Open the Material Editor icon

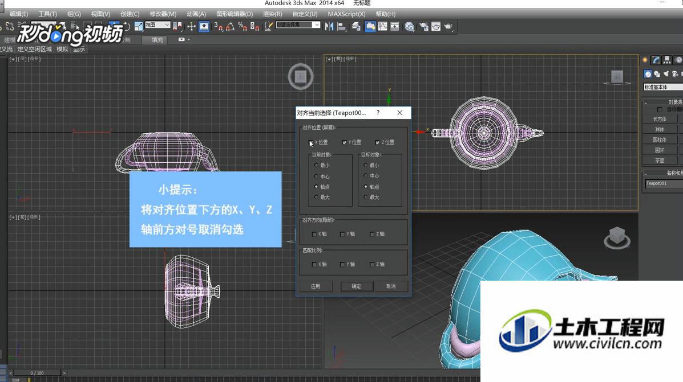point(410,27)
